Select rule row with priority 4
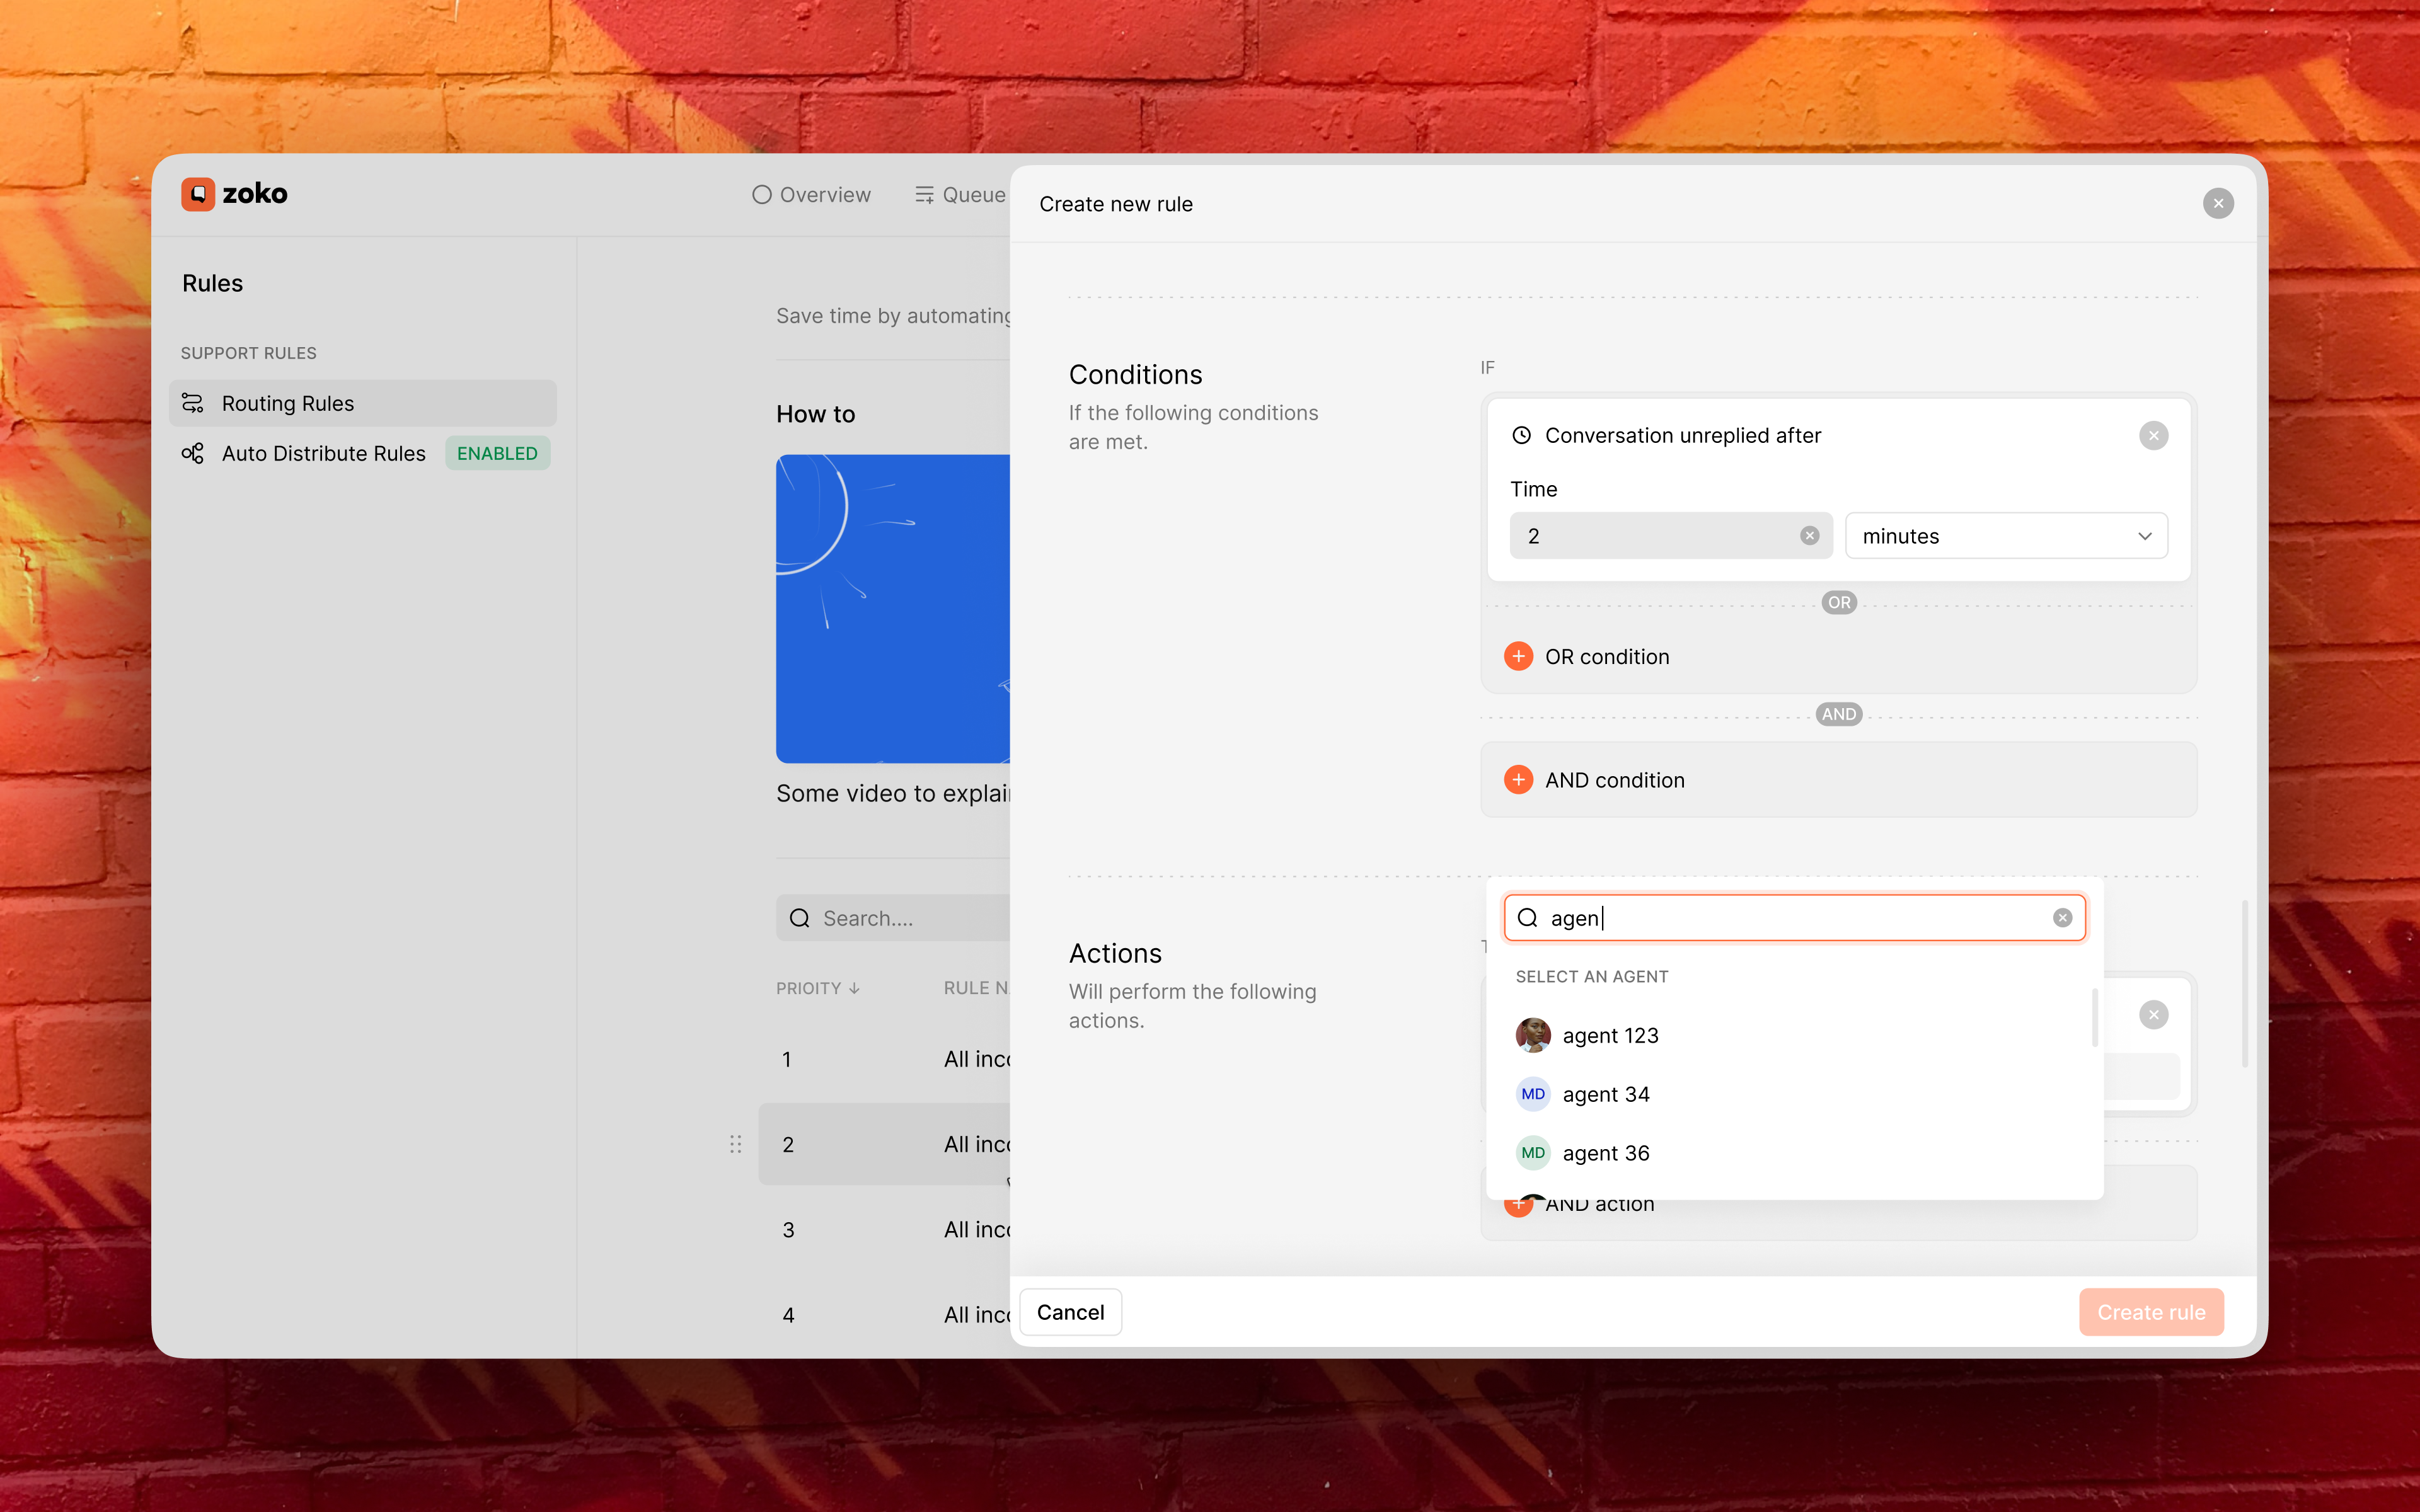This screenshot has height=1512, width=2420. [x=884, y=1315]
